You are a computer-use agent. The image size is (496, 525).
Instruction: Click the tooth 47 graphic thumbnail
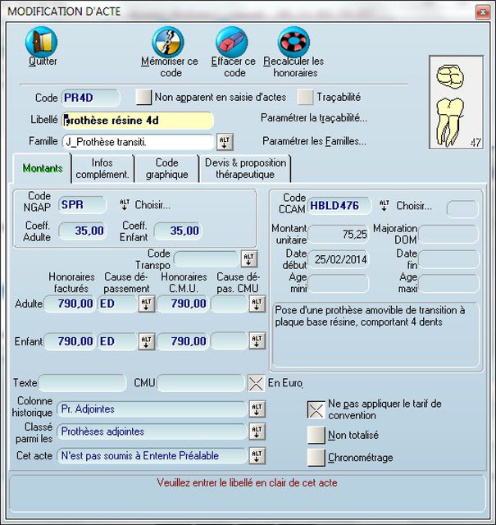(x=457, y=103)
